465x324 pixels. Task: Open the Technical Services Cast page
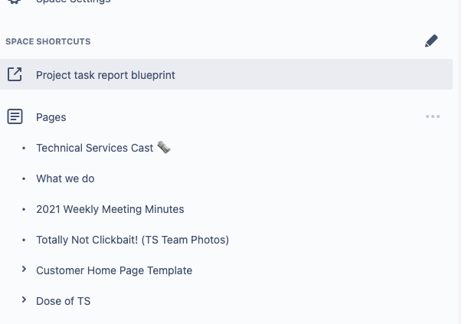[x=94, y=148]
